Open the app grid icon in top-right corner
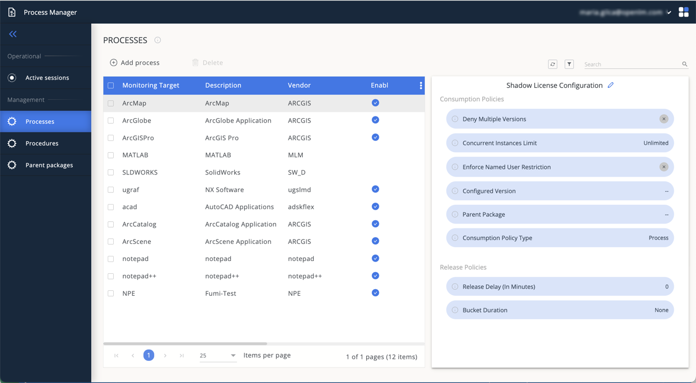Image resolution: width=696 pixels, height=383 pixels. pyautogui.click(x=683, y=12)
